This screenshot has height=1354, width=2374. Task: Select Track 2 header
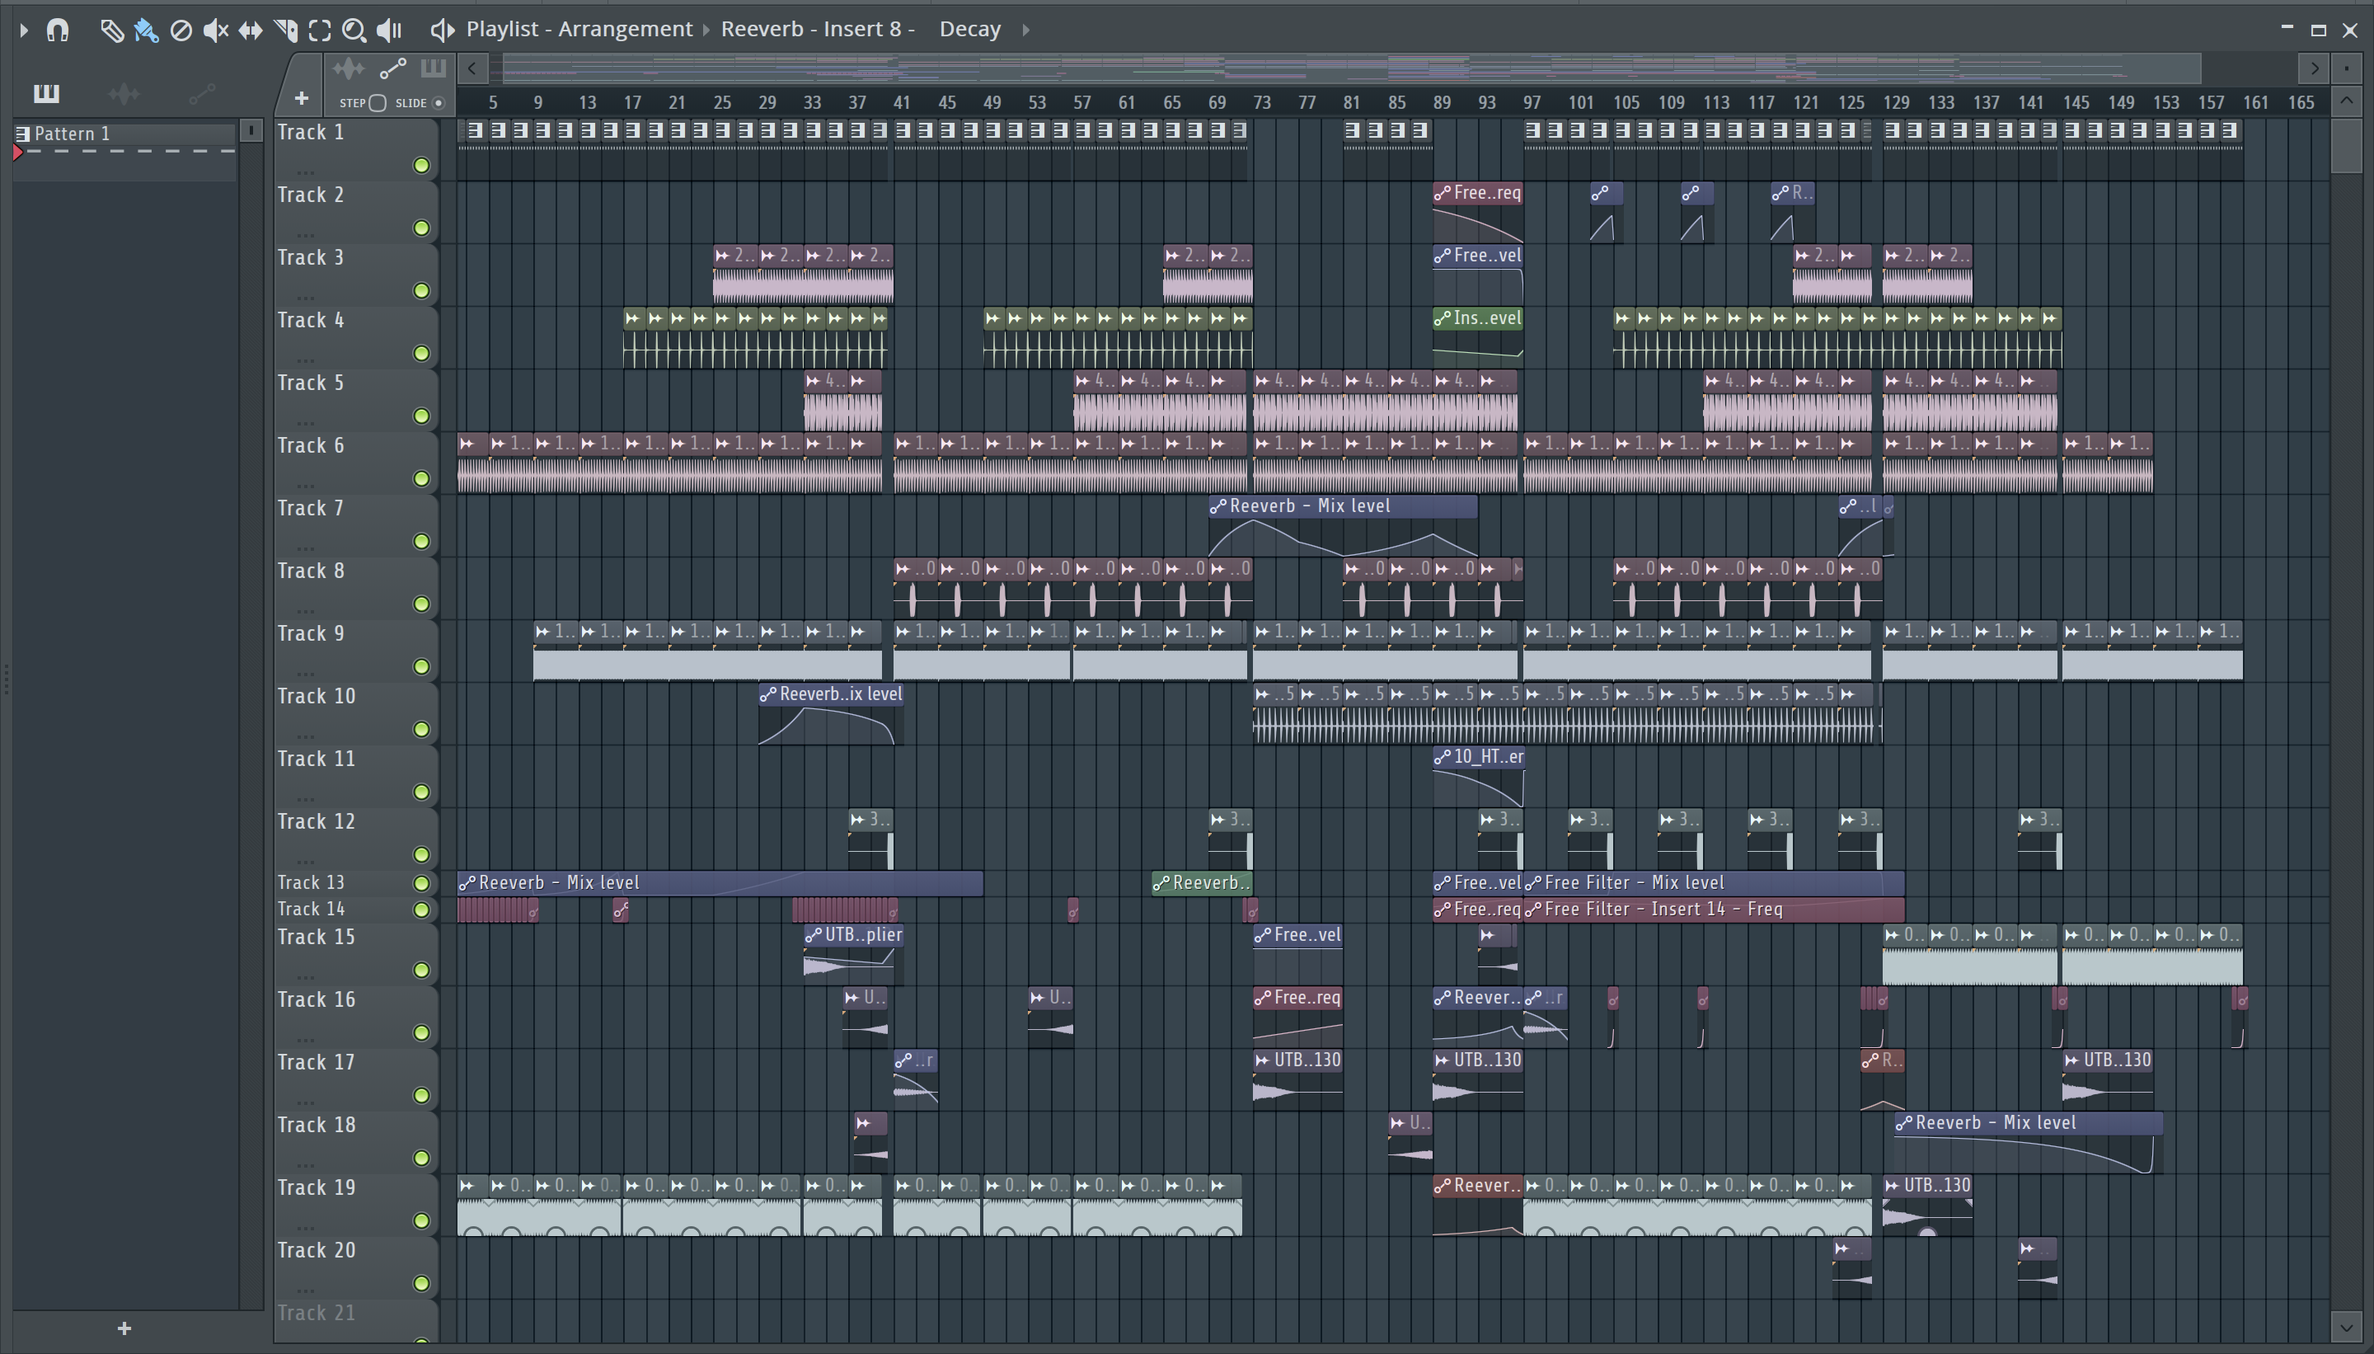(355, 212)
